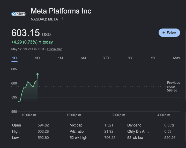186x148 pixels.
Task: Click the Mkt cap value 1.52T
Action: pos(109,125)
